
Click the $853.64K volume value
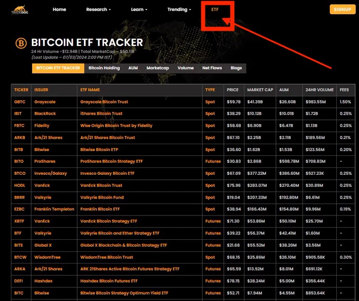315,293
